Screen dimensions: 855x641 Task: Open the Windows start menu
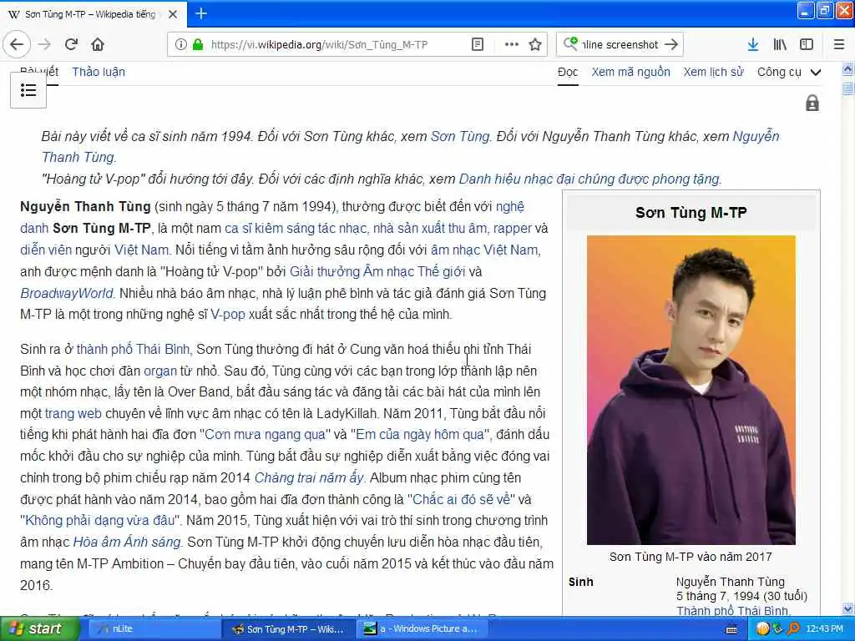coord(40,628)
